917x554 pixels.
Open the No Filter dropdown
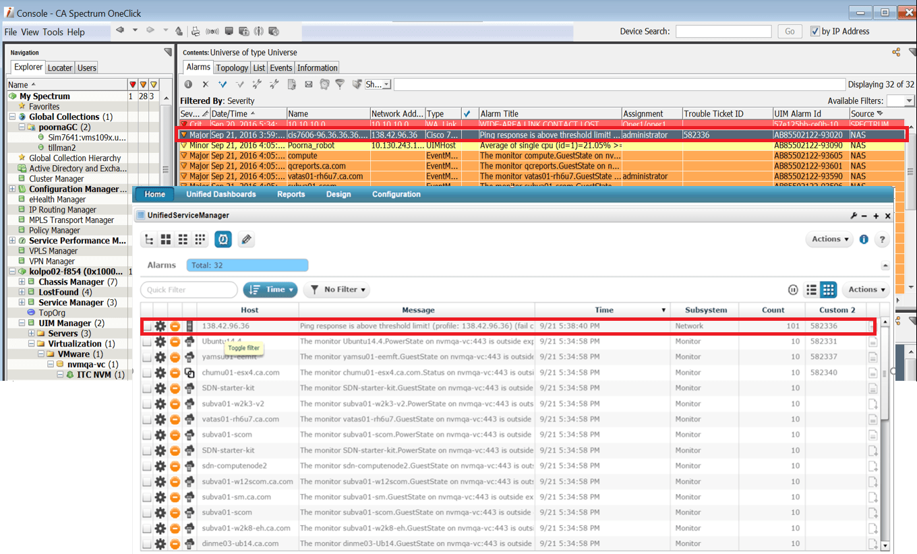pos(336,289)
